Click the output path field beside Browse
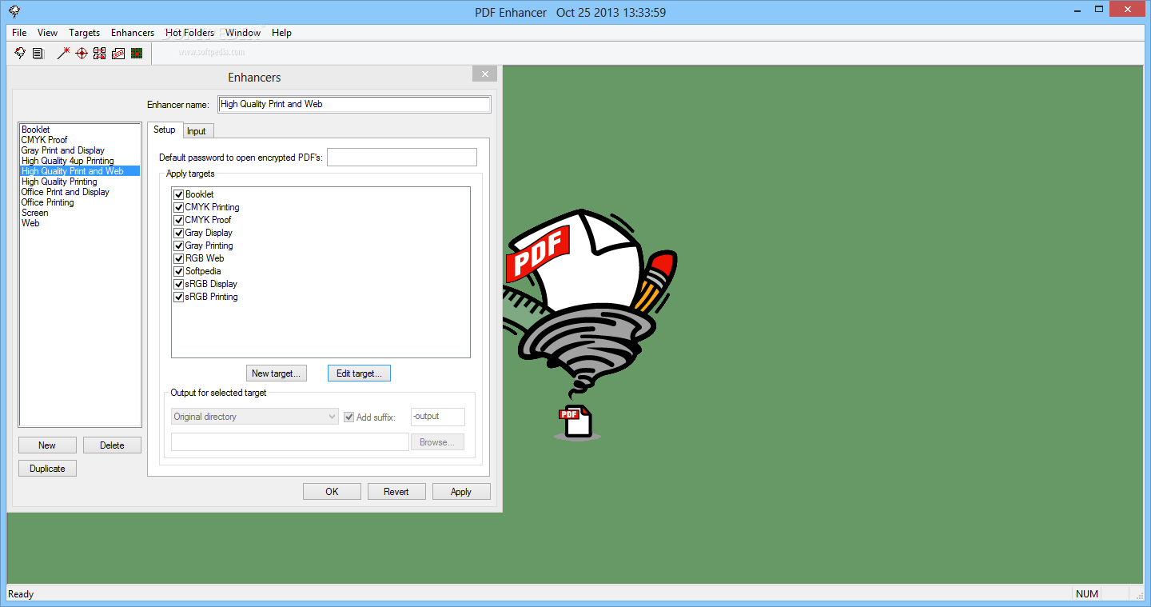The height and width of the screenshot is (607, 1151). [290, 442]
